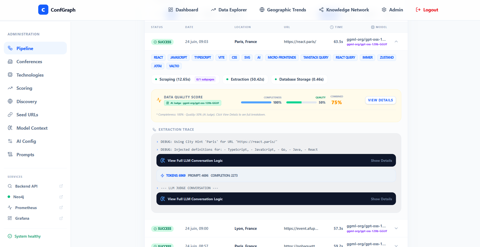
Task: Click the AI Judge model badge
Action: [193, 103]
